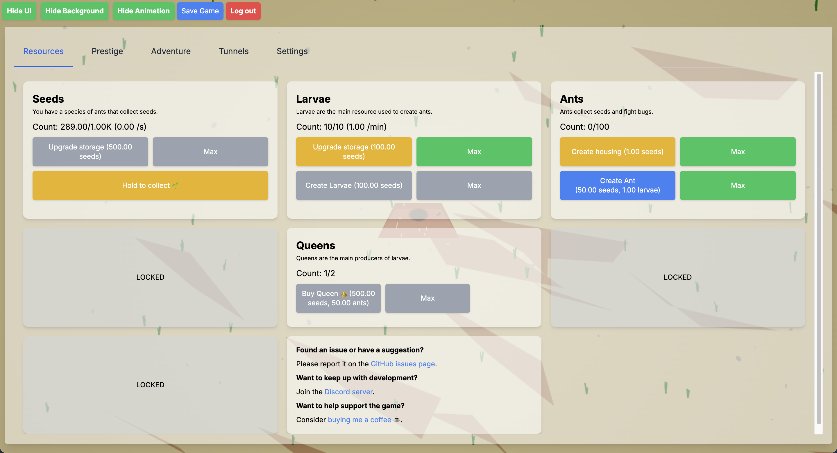
Task: Switch to the Prestige tab
Action: 107,51
